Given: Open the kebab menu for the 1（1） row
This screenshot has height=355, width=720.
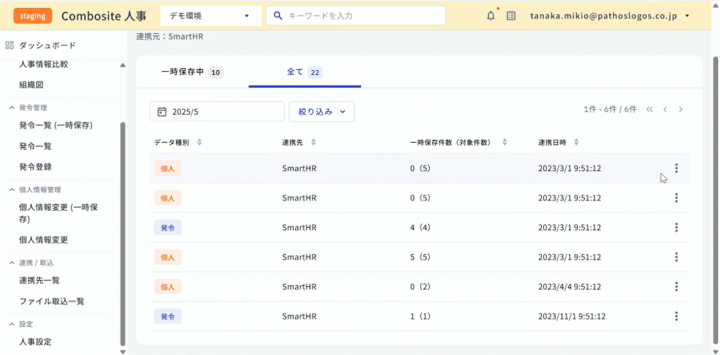Looking at the screenshot, I should click(676, 316).
